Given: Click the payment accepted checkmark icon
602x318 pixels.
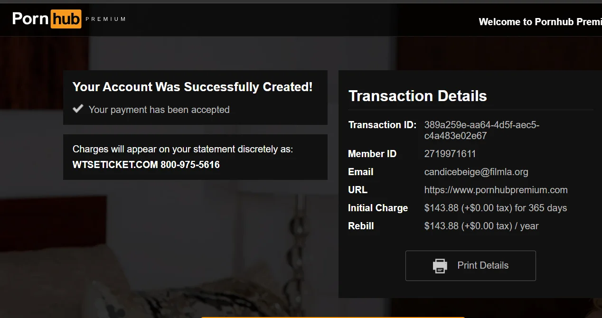Looking at the screenshot, I should pos(78,109).
